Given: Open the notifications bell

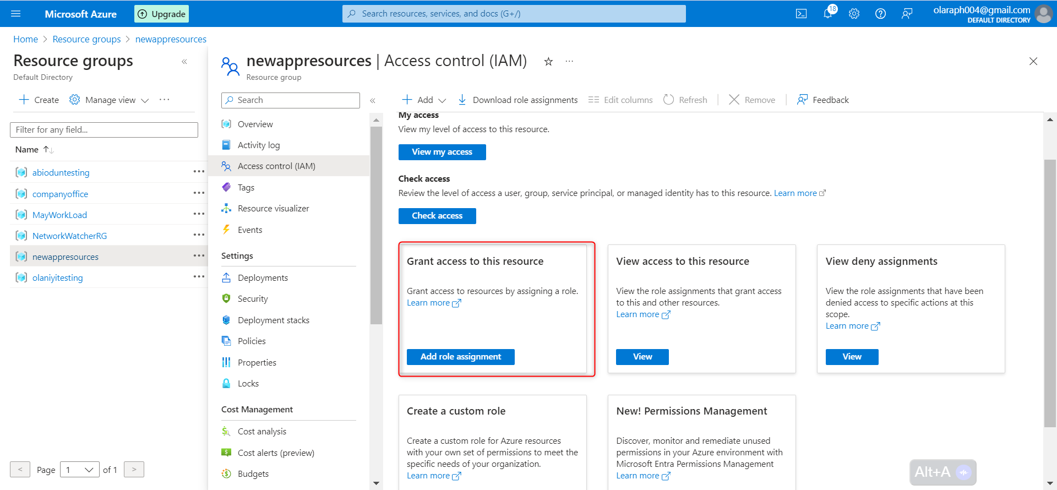Looking at the screenshot, I should point(828,14).
